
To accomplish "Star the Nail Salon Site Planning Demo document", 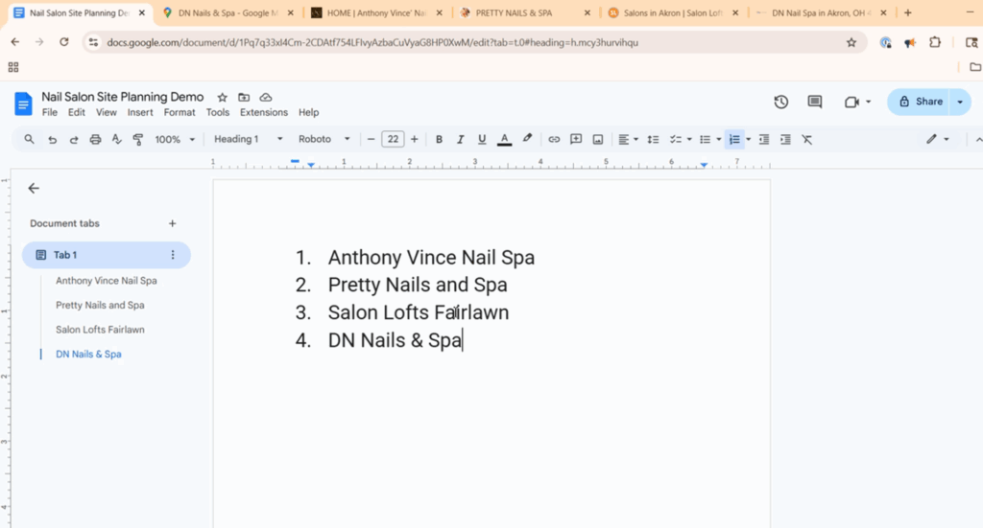I will (x=222, y=98).
